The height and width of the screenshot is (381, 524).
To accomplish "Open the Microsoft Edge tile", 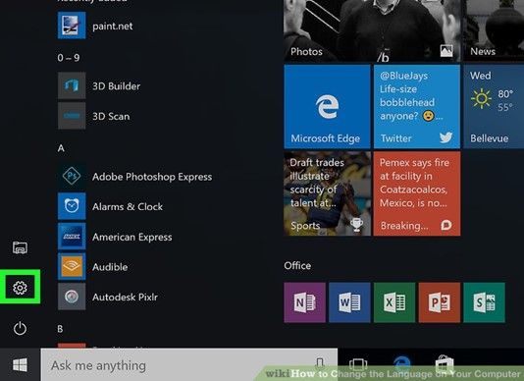I will [327, 107].
